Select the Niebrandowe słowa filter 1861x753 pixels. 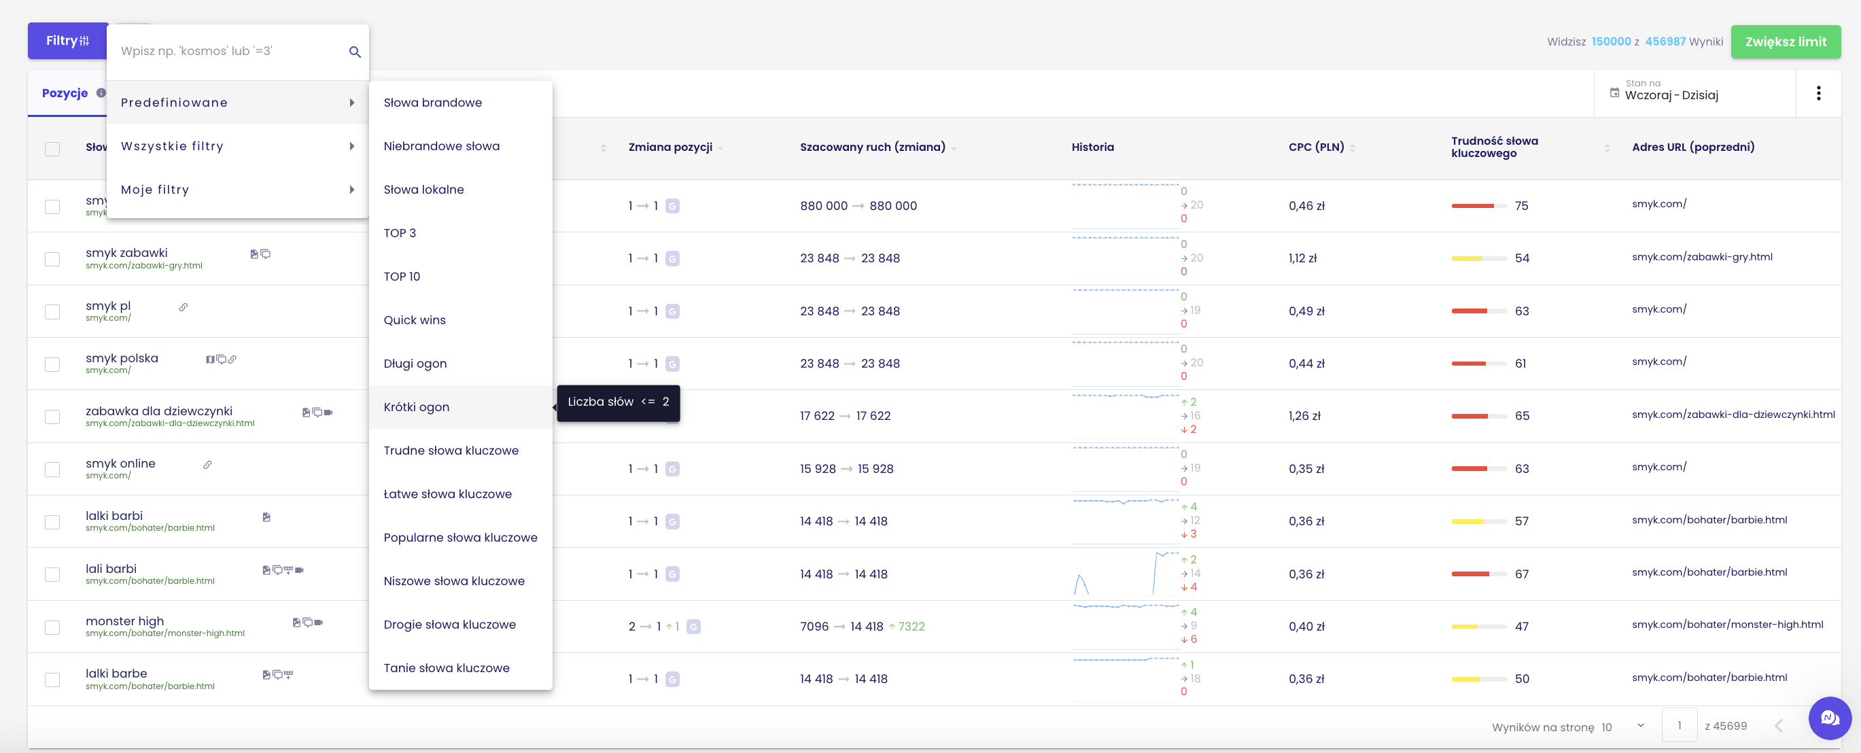pos(460,146)
